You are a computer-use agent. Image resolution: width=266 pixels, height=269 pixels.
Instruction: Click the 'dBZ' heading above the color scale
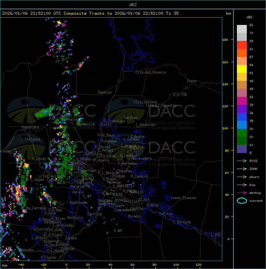[249, 17]
